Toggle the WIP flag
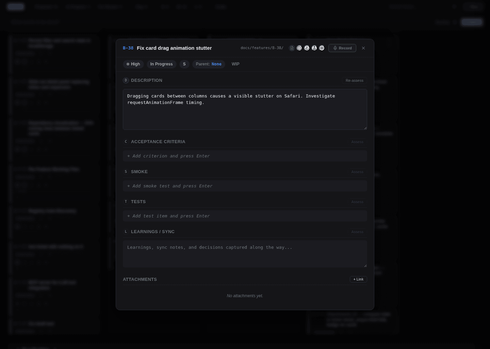490x349 pixels. coord(235,64)
